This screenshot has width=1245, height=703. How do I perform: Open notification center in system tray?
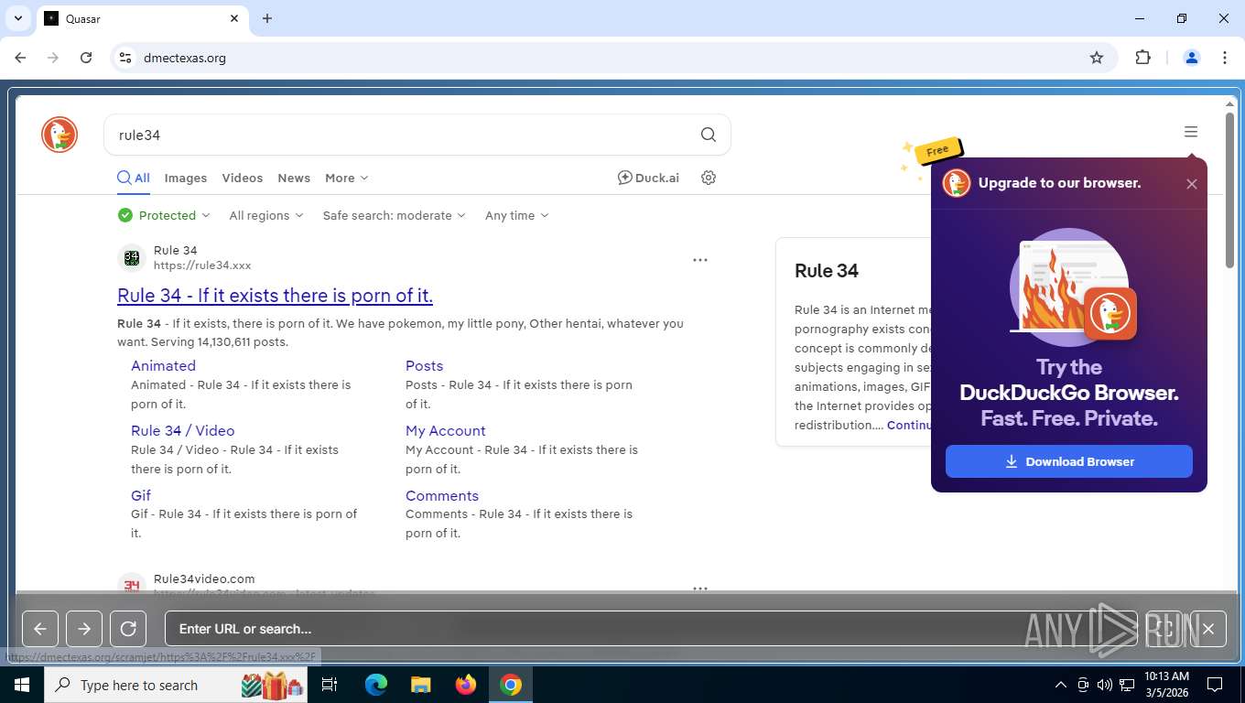point(1215,685)
